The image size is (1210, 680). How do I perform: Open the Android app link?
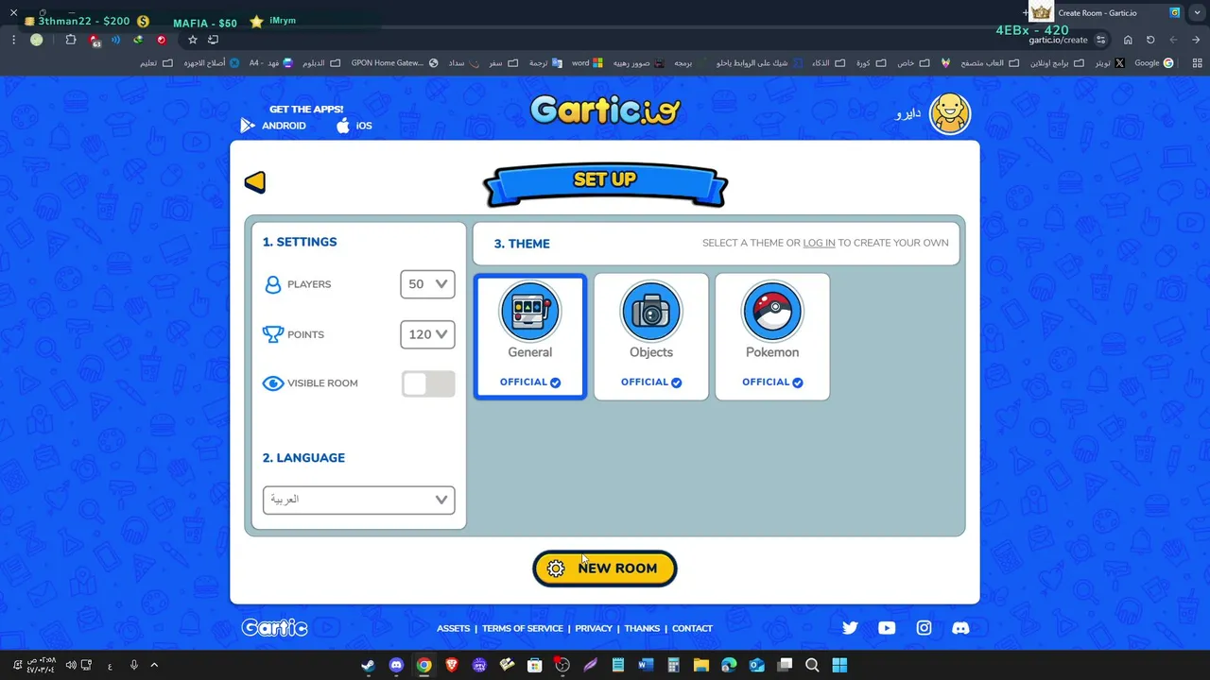tap(273, 126)
